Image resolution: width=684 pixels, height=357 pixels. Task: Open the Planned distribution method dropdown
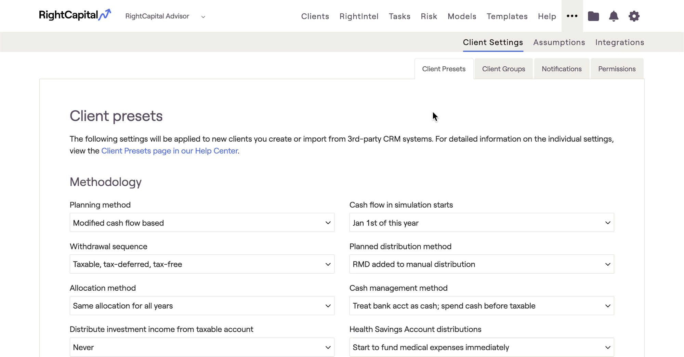[x=482, y=264]
